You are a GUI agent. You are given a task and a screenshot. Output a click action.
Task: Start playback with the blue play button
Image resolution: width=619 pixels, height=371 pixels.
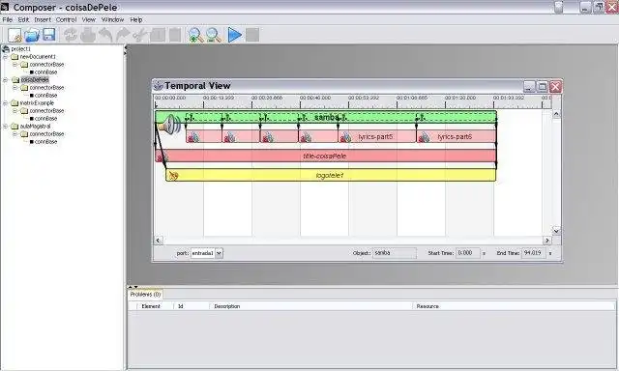pos(234,35)
